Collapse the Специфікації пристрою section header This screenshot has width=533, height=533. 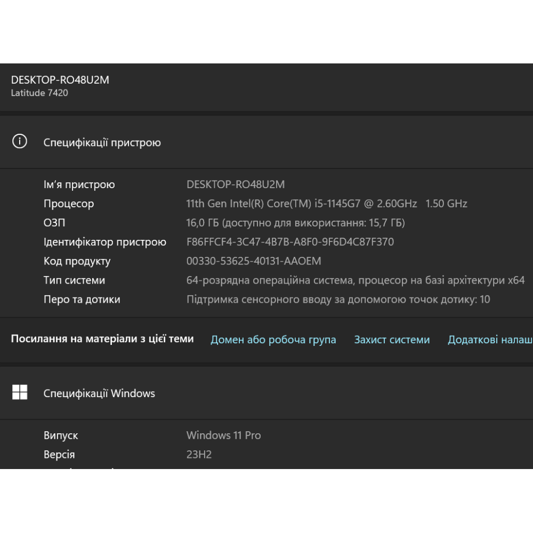click(266, 142)
